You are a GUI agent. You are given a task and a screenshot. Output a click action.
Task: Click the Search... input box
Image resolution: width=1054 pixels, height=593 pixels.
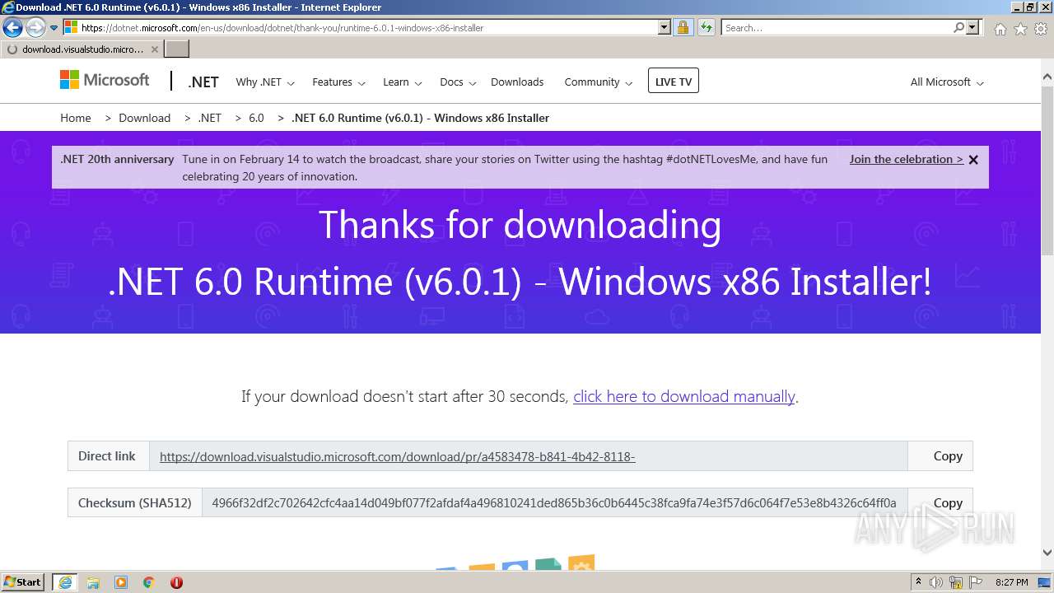[837, 27]
